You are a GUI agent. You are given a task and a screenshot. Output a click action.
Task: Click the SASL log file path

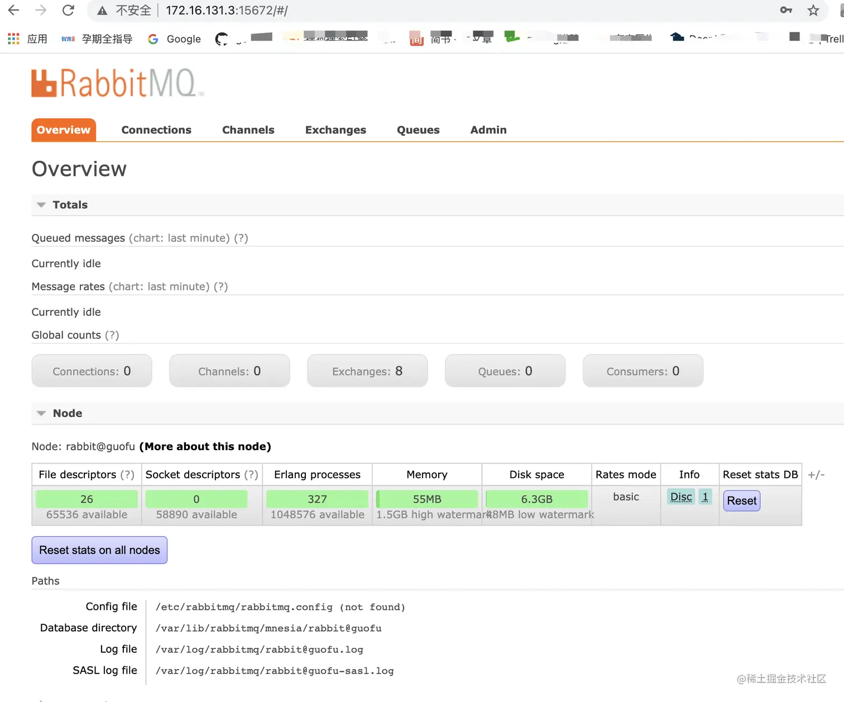tap(275, 671)
